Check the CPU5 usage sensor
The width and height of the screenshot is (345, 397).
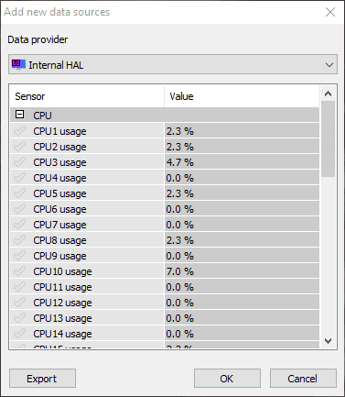[19, 193]
